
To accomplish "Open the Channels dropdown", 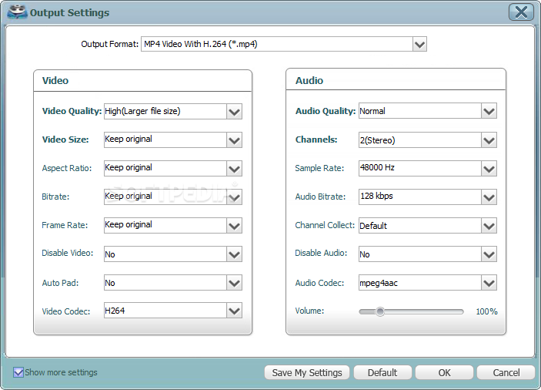I will 489,140.
